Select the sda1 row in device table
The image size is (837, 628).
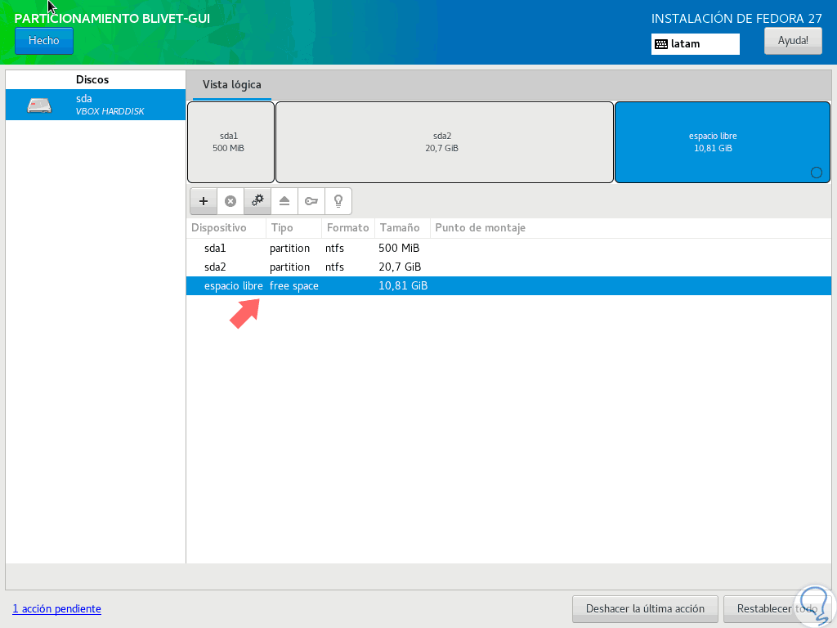pos(508,249)
